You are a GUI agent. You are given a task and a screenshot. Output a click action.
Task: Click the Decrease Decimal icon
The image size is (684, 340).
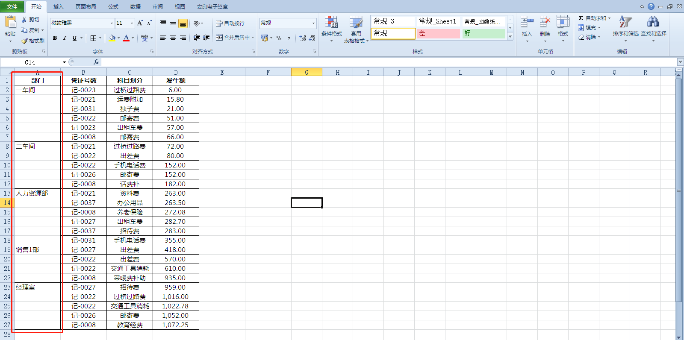[313, 38]
